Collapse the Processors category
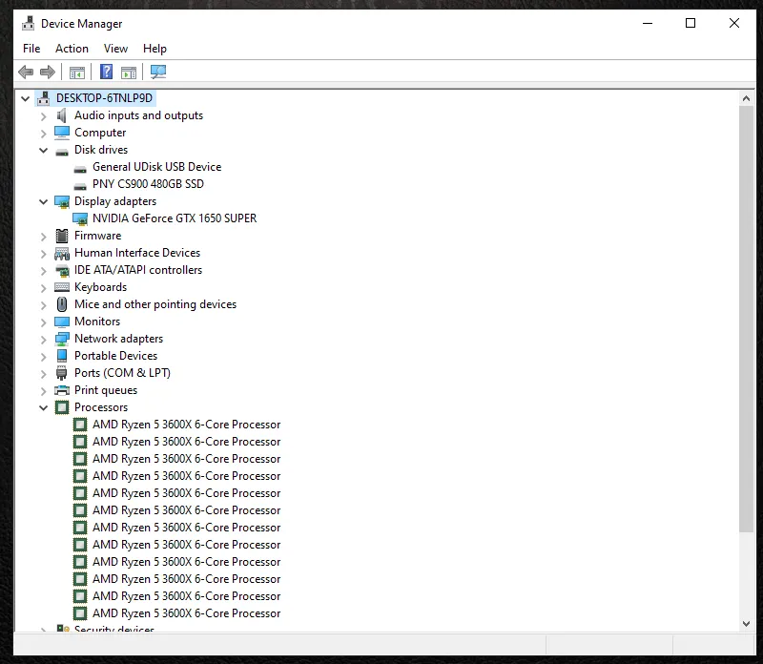The image size is (763, 664). (44, 407)
